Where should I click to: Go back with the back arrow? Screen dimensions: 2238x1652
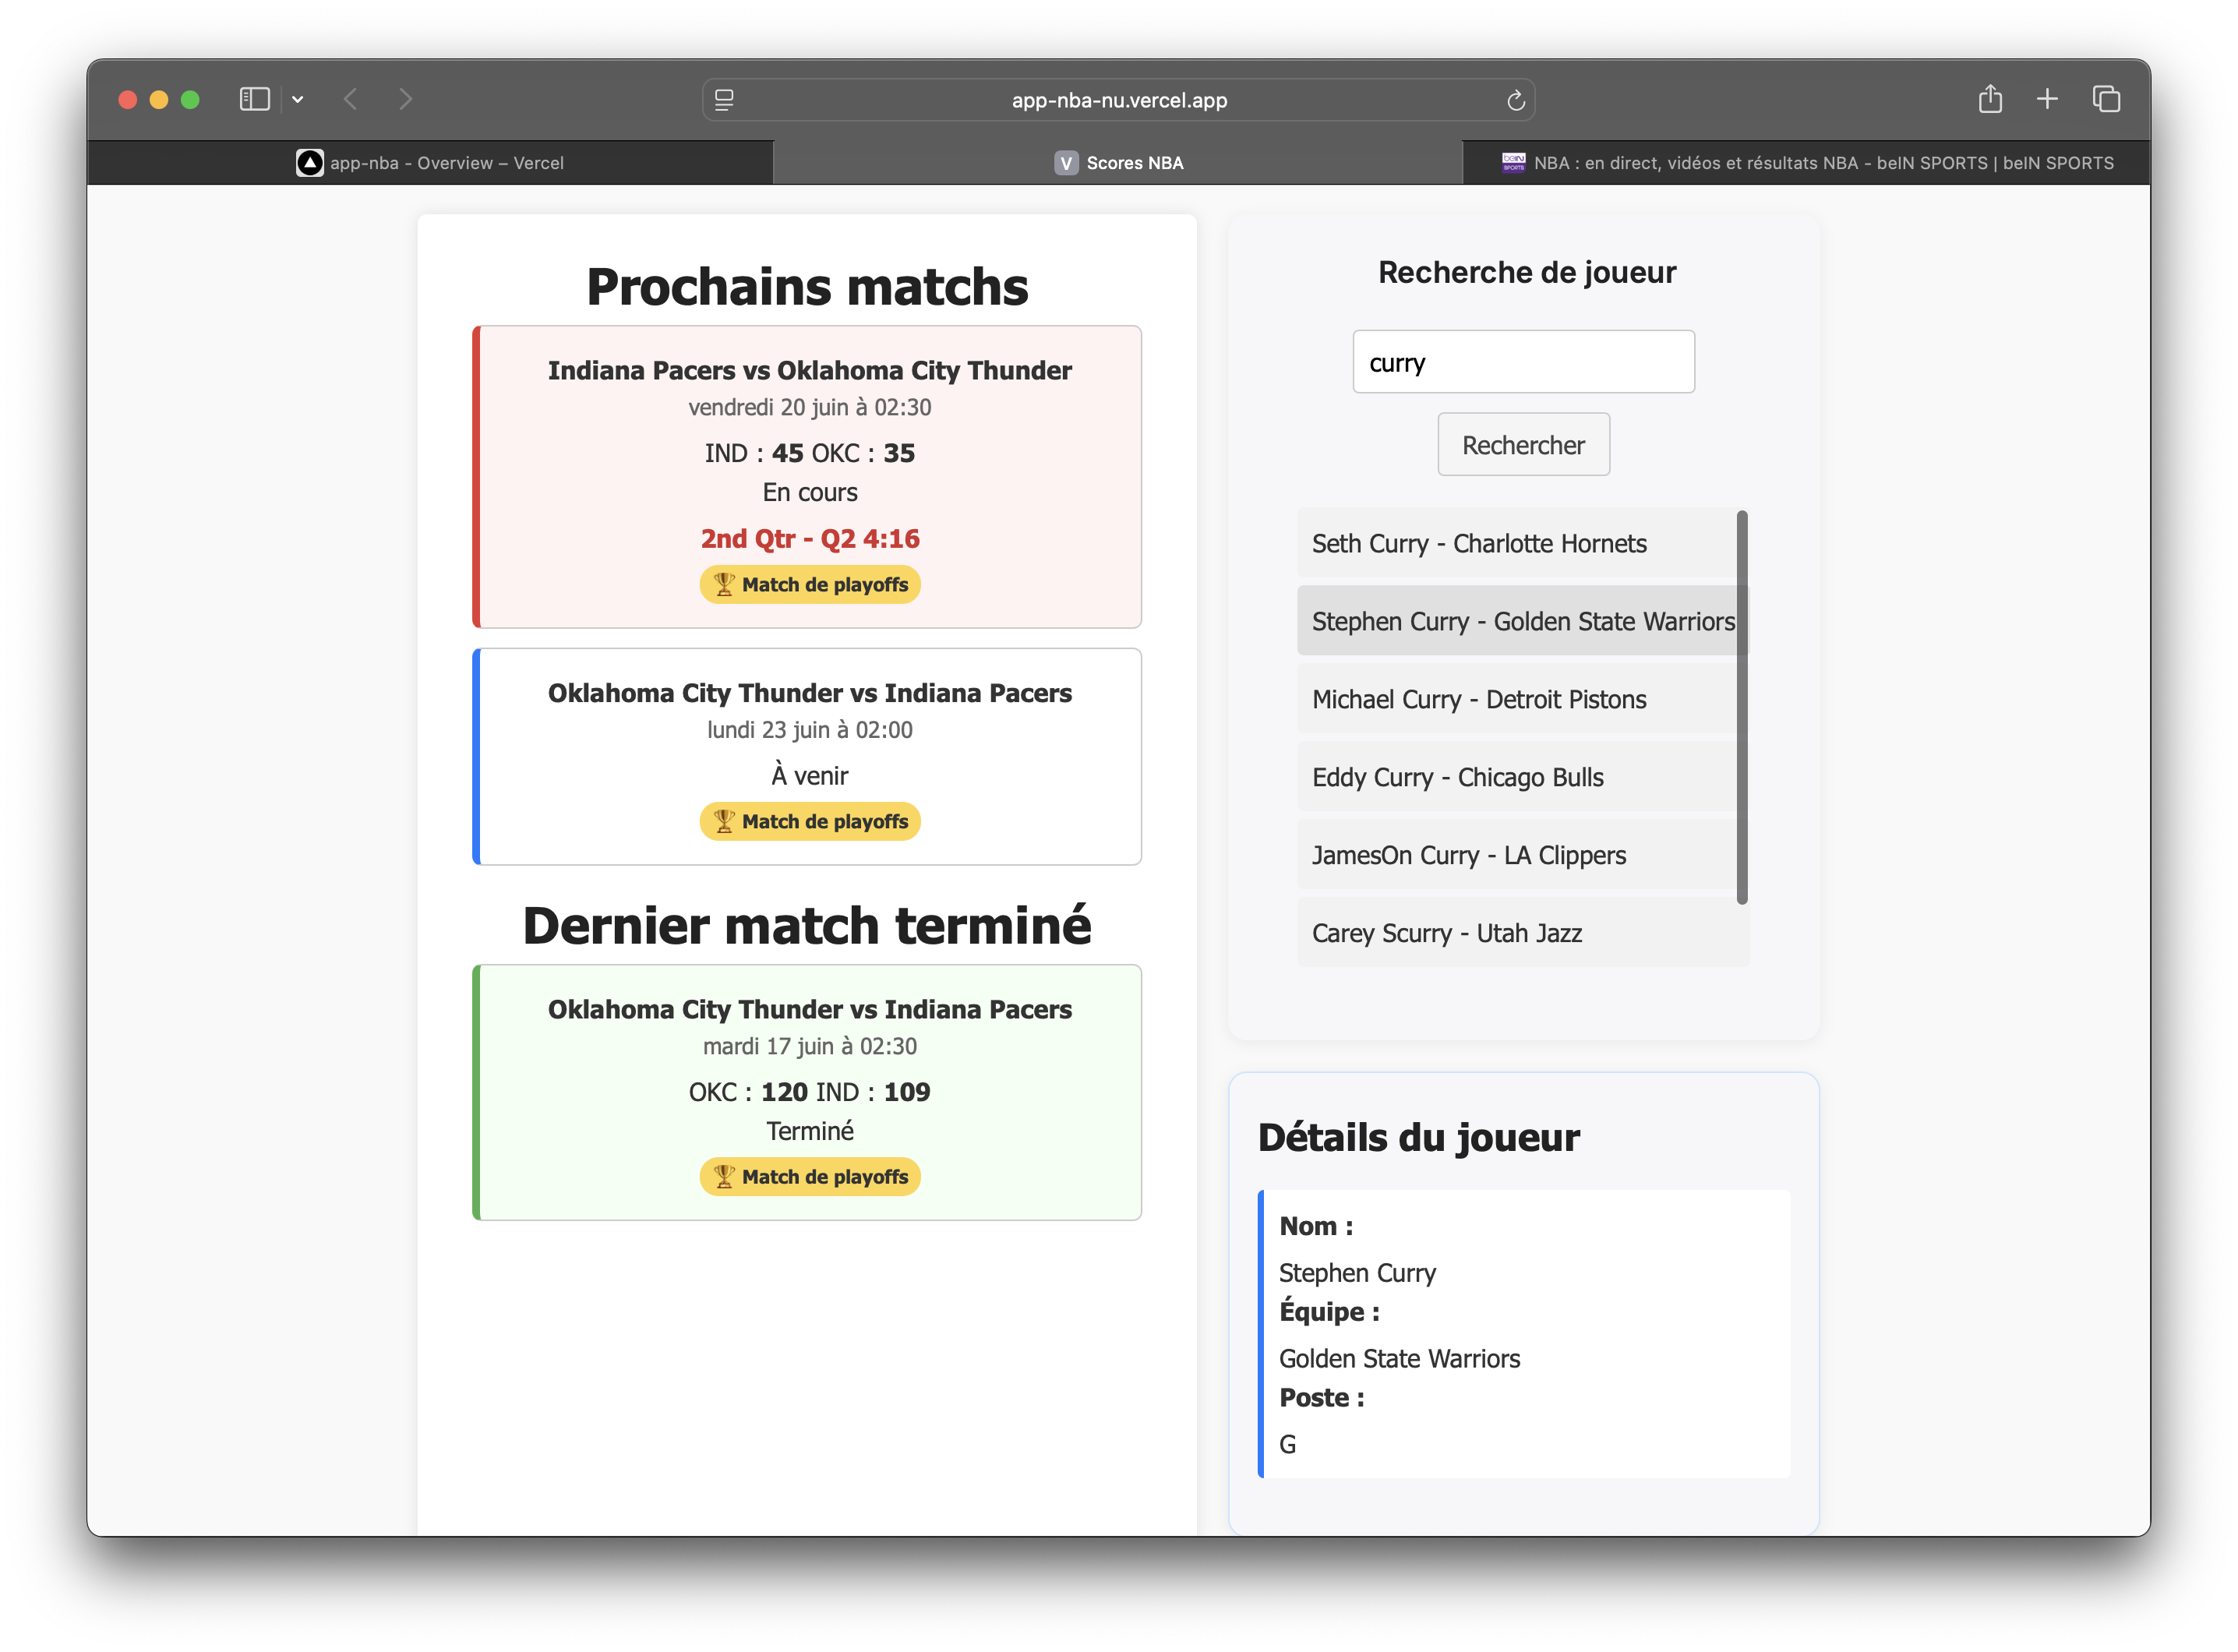(350, 99)
